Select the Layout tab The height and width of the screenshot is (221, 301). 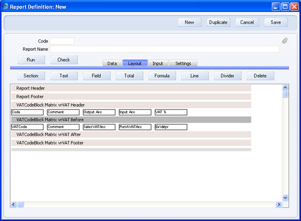135,63
